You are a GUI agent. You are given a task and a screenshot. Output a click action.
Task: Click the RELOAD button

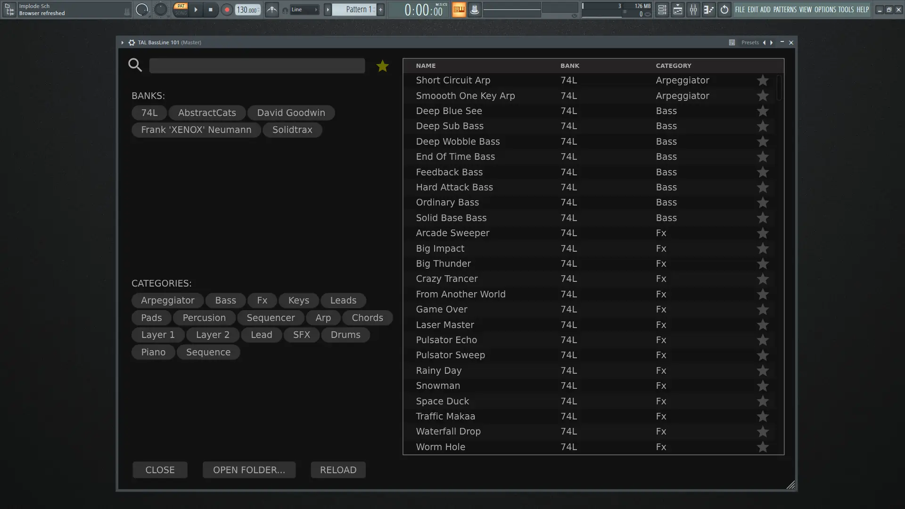tap(337, 469)
